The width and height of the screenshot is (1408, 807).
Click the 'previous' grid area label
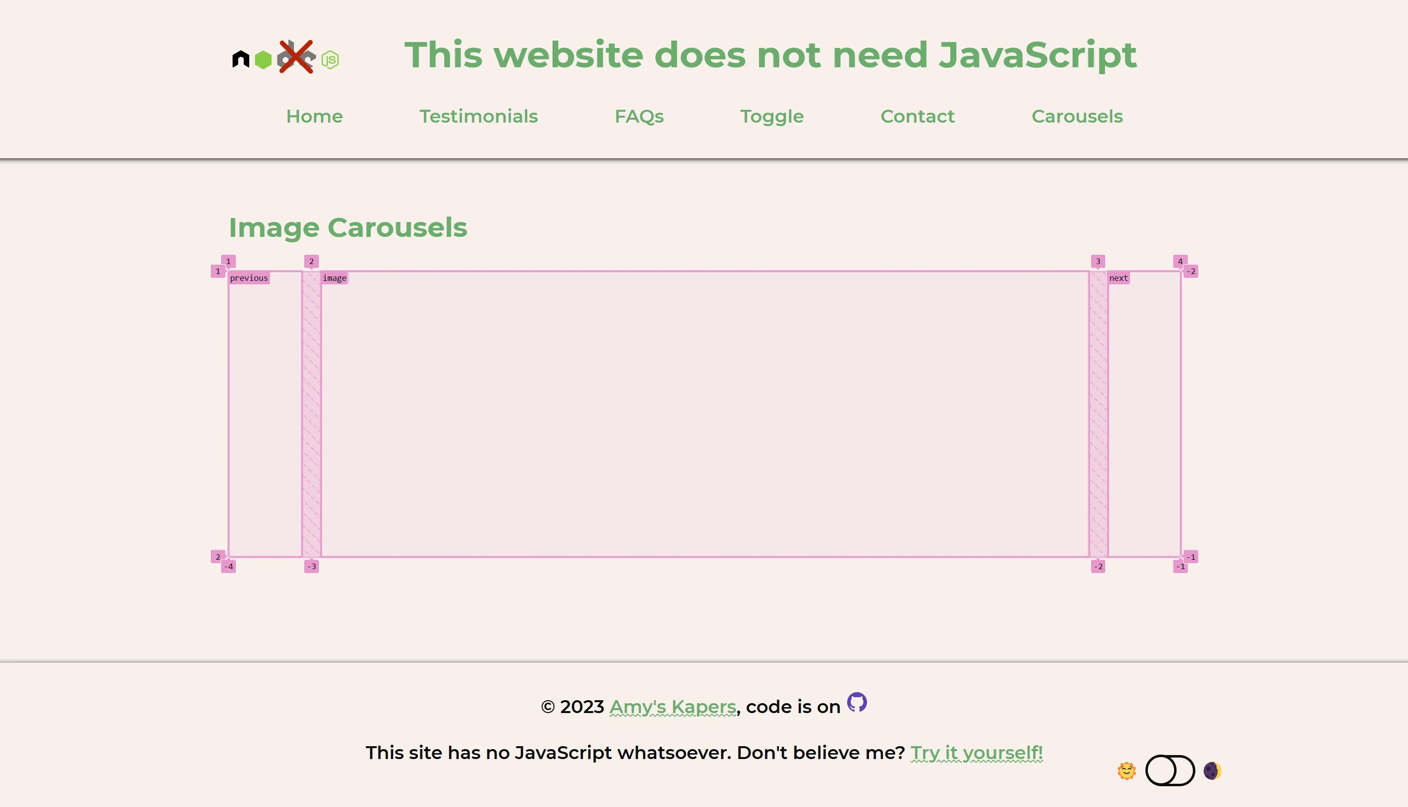pos(249,278)
